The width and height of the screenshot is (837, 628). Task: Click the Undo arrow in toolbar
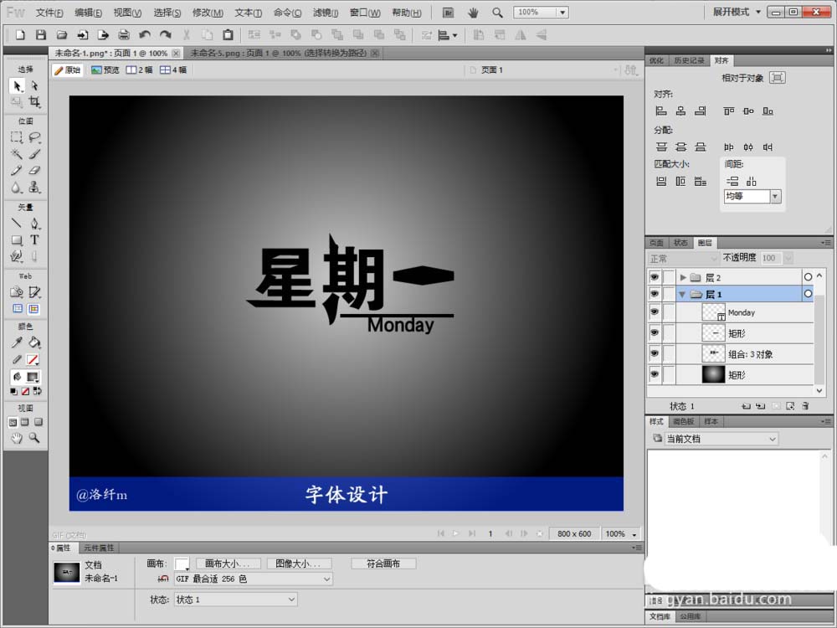(144, 35)
